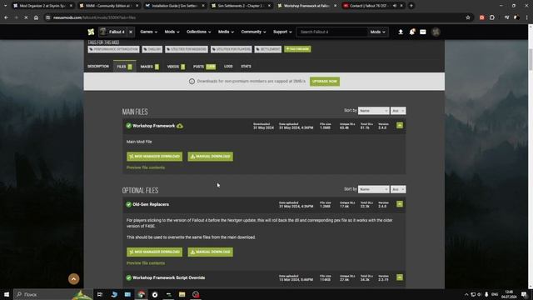Open the user avatar menu
The image size is (533, 300).
click(436, 32)
